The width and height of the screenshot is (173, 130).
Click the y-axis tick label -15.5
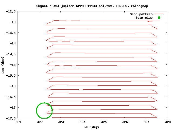click(x=11, y=76)
